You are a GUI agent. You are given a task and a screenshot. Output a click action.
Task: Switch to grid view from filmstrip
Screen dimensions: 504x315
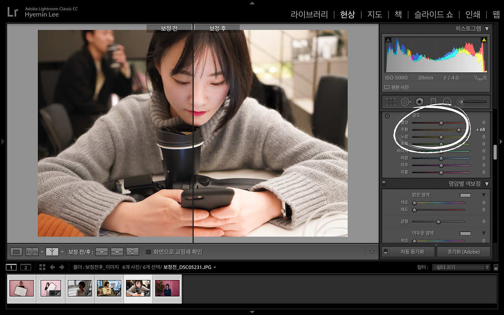tap(42, 267)
